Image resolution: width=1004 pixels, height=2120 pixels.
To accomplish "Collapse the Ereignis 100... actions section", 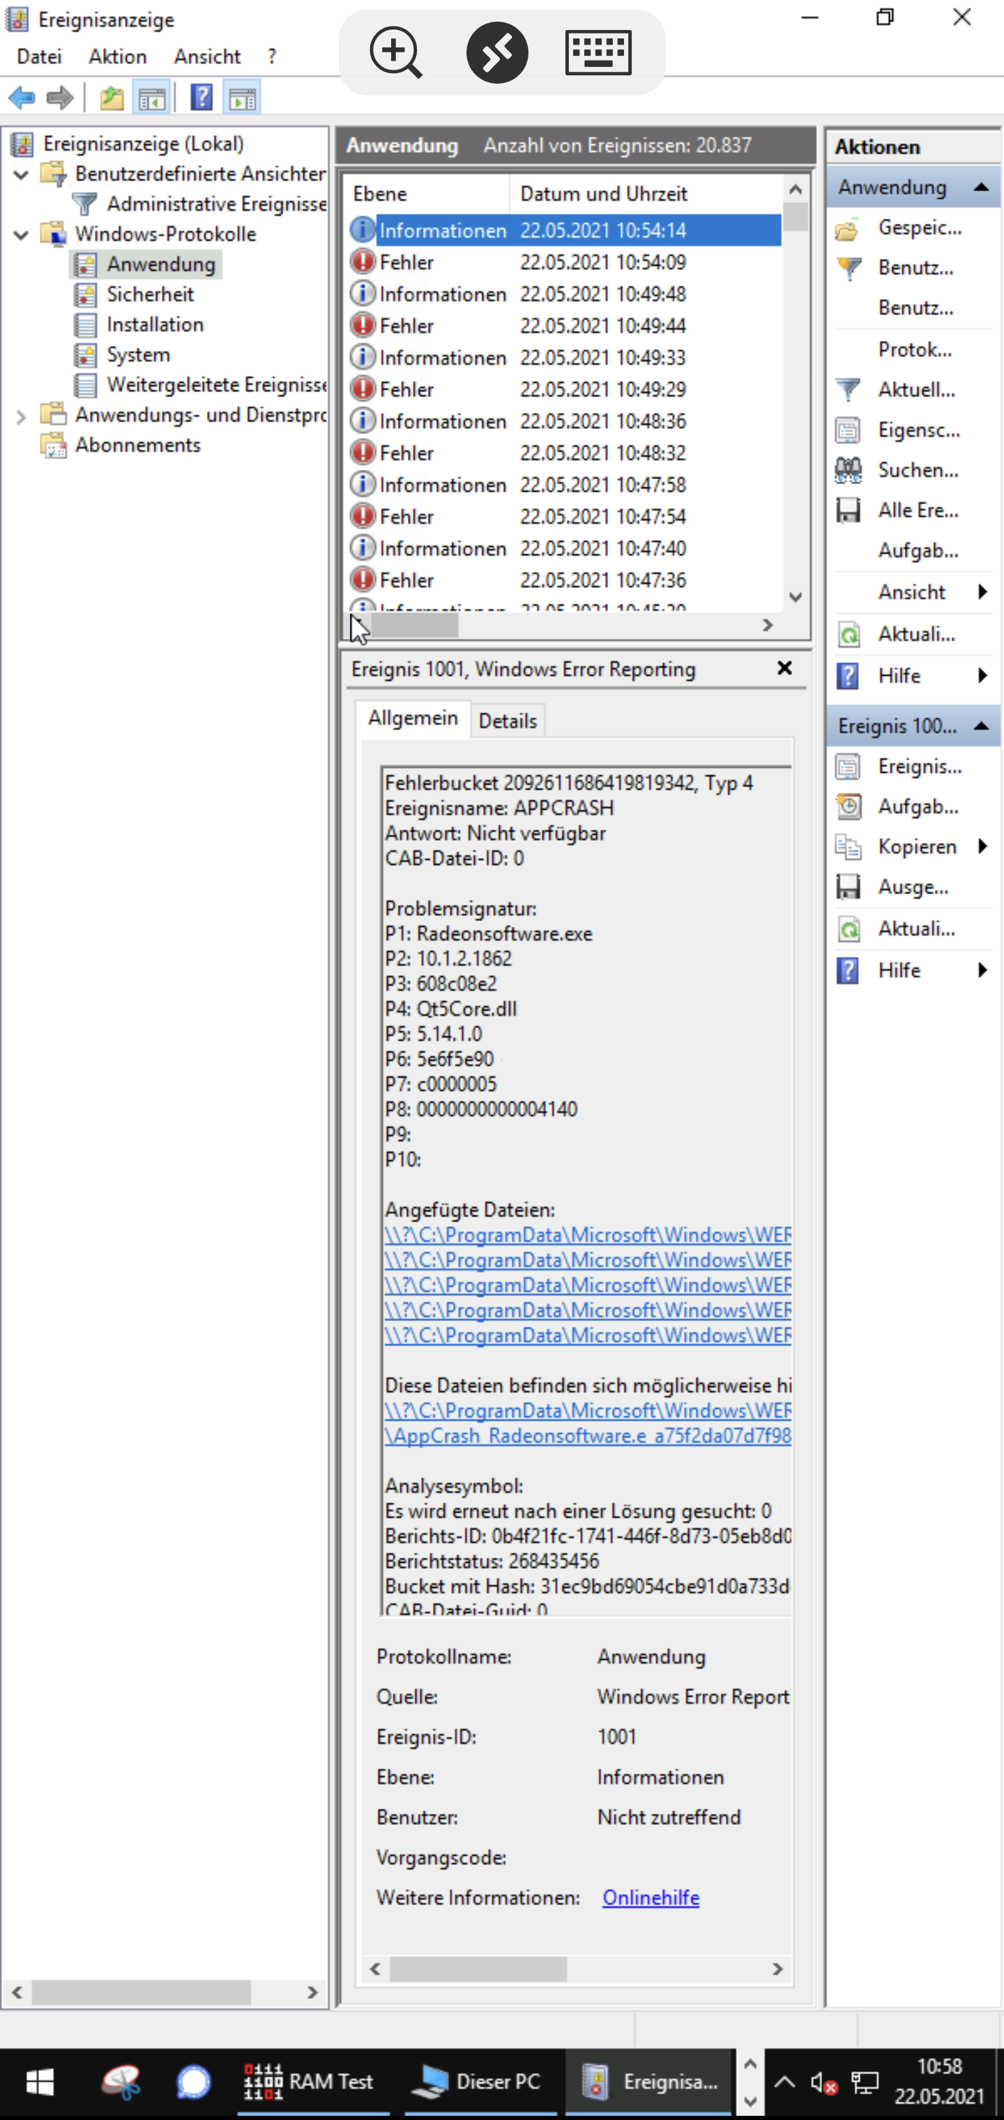I will tap(981, 726).
